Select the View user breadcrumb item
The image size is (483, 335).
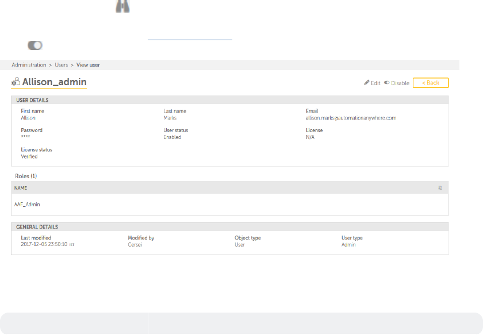click(88, 65)
